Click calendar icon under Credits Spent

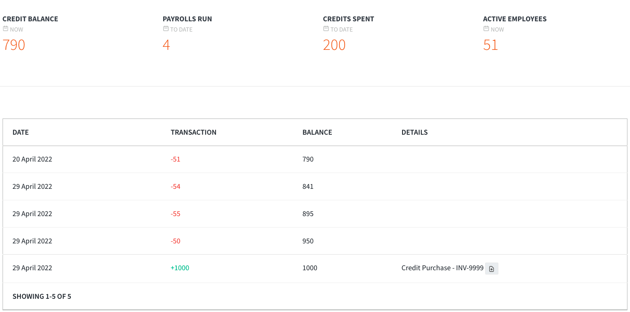[326, 29]
